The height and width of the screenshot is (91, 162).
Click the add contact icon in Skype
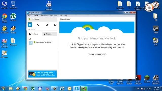click(55, 25)
